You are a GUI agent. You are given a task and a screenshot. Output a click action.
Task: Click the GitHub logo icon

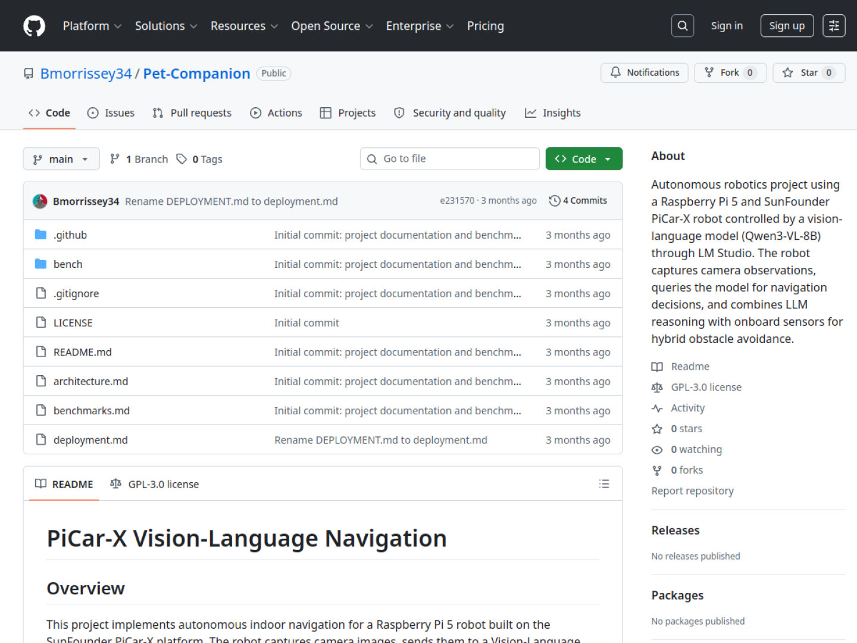(x=34, y=26)
